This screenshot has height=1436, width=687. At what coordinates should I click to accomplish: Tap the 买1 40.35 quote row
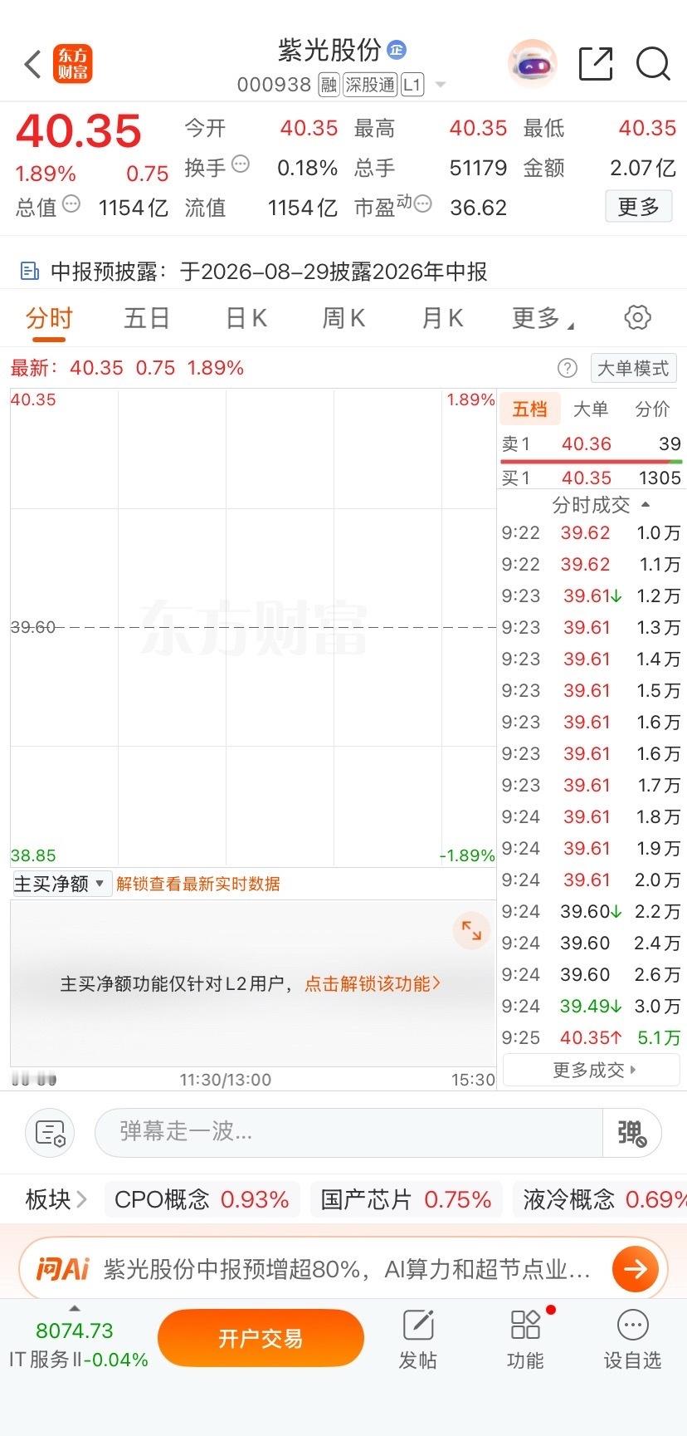click(x=592, y=478)
